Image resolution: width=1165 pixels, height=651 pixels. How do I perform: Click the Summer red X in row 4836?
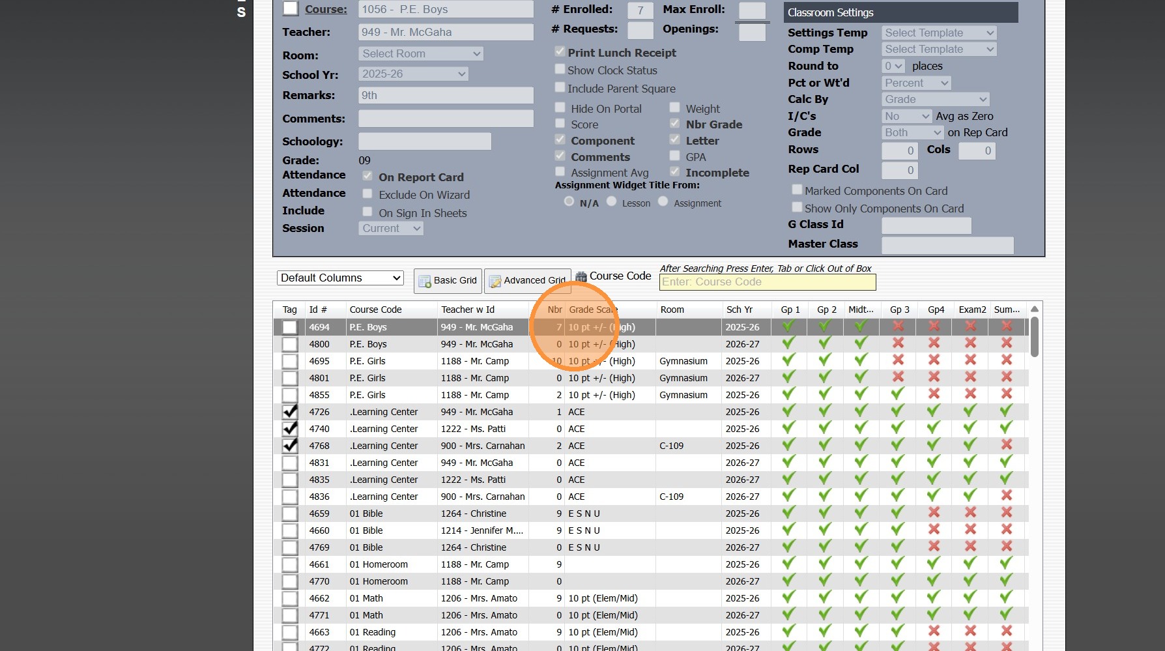pyautogui.click(x=1007, y=495)
